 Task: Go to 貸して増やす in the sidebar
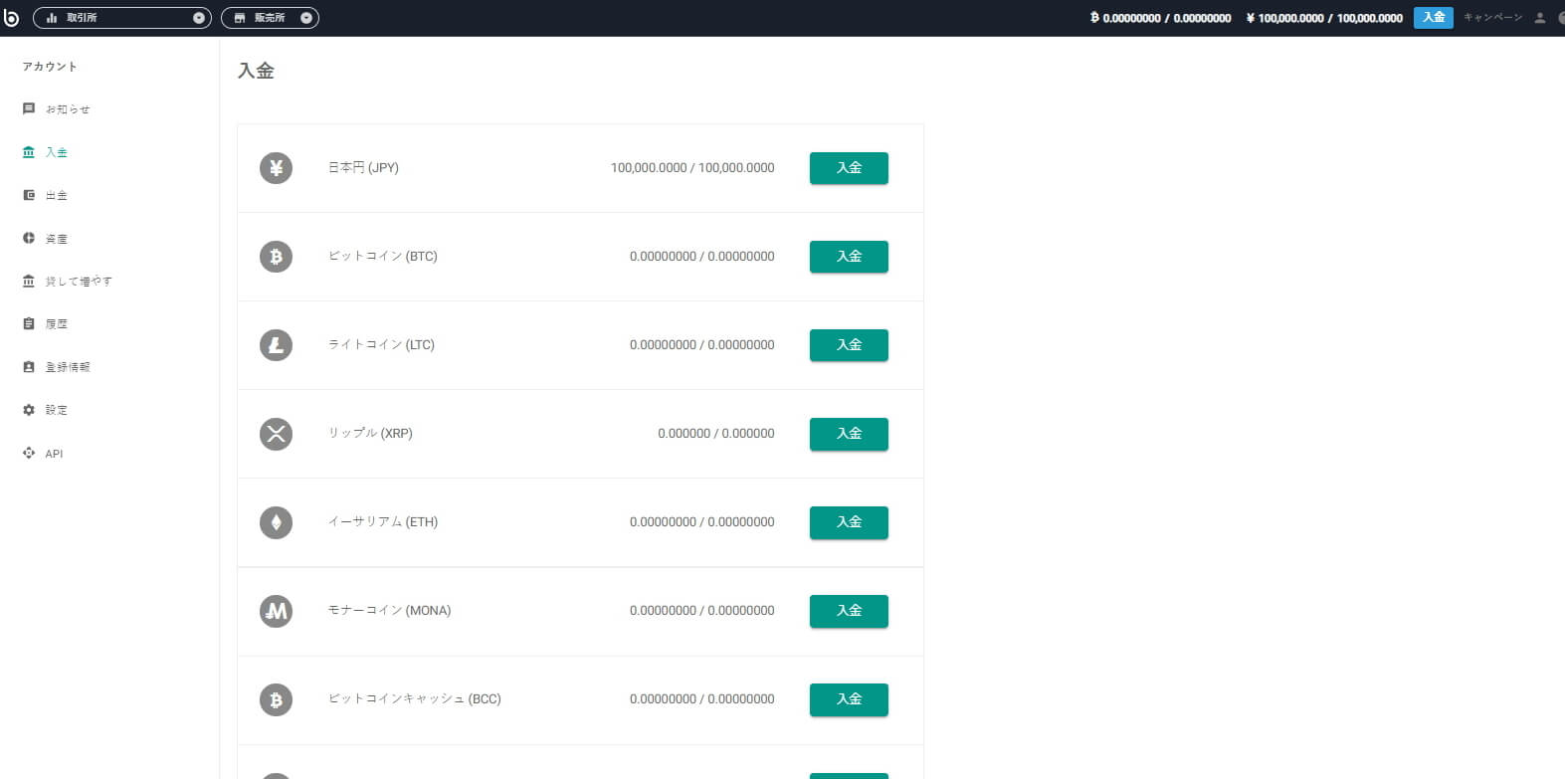(x=79, y=282)
